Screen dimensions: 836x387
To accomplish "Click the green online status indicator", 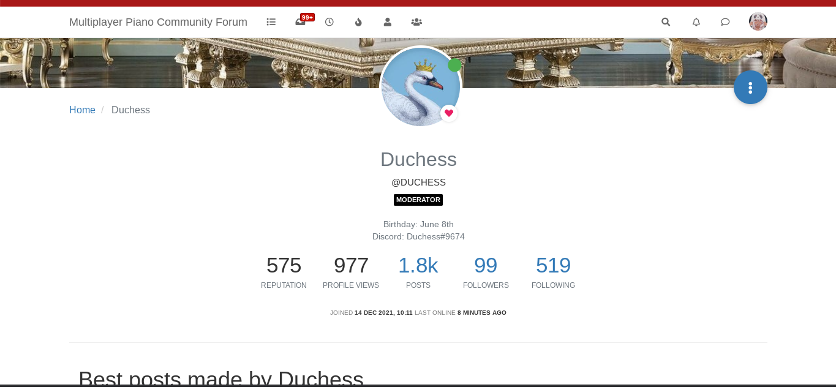I will pos(454,65).
